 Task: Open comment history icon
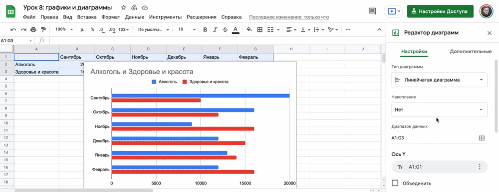point(372,11)
